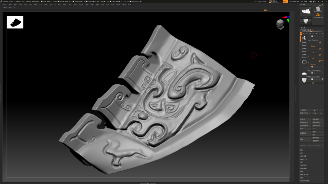The image size is (328, 184).
Task: Open the gear settings for hair folder
Action: click(x=320, y=55)
